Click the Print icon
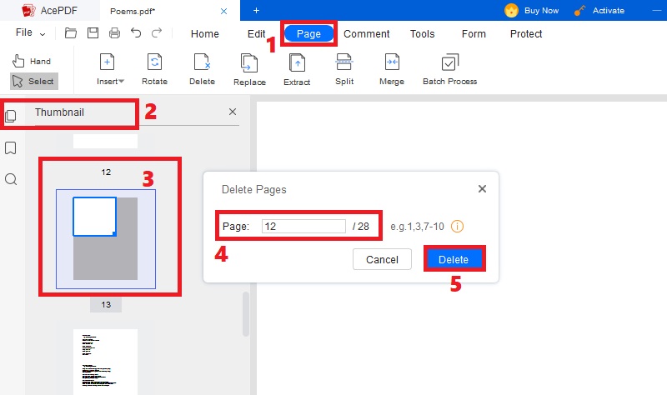Image resolution: width=667 pixels, height=395 pixels. point(114,32)
